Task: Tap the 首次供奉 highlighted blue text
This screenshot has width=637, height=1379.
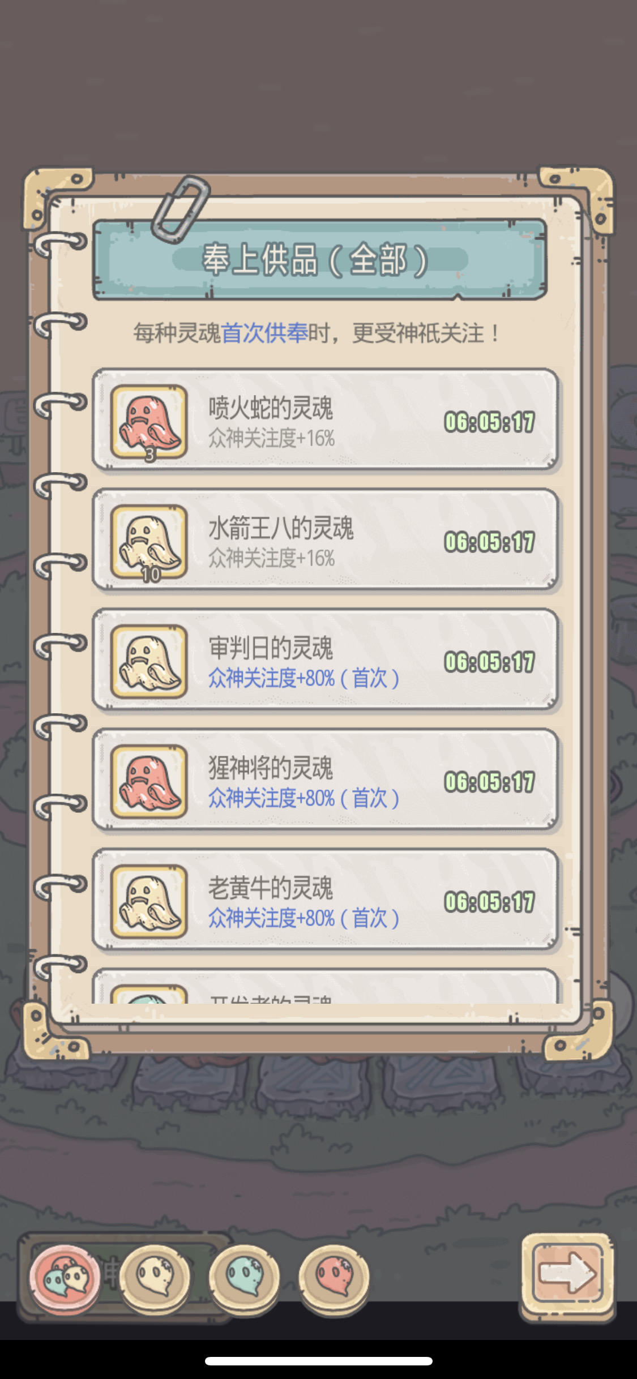Action: click(264, 333)
